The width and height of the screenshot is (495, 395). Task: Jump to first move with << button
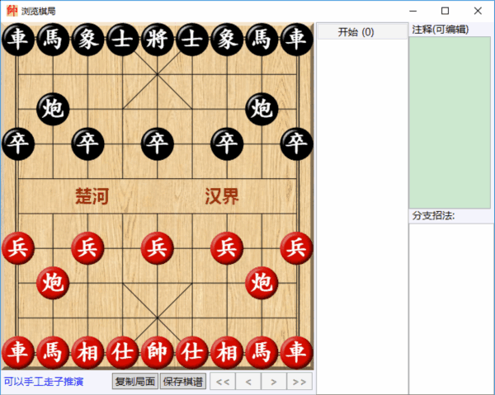pos(223,382)
